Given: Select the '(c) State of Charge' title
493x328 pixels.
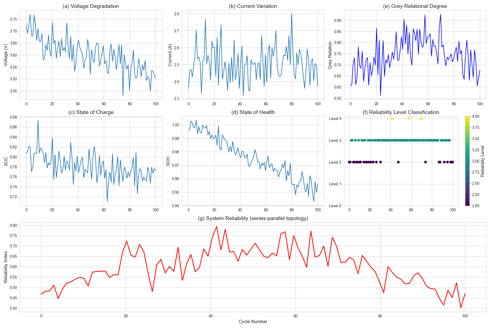Looking at the screenshot, I should 91,112.
